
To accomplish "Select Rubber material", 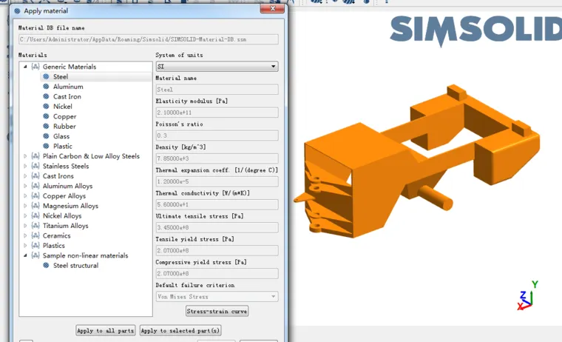I will (64, 127).
